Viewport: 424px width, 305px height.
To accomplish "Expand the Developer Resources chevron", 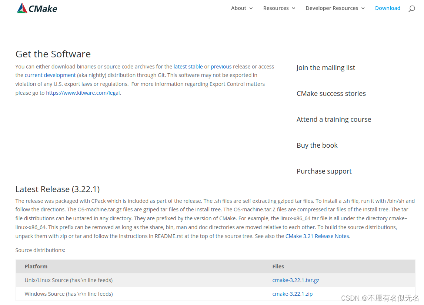I will click(363, 9).
